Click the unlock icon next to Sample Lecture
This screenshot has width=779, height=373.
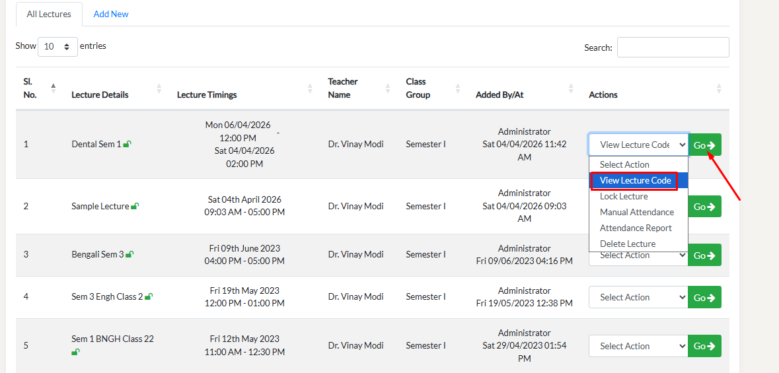coord(135,207)
